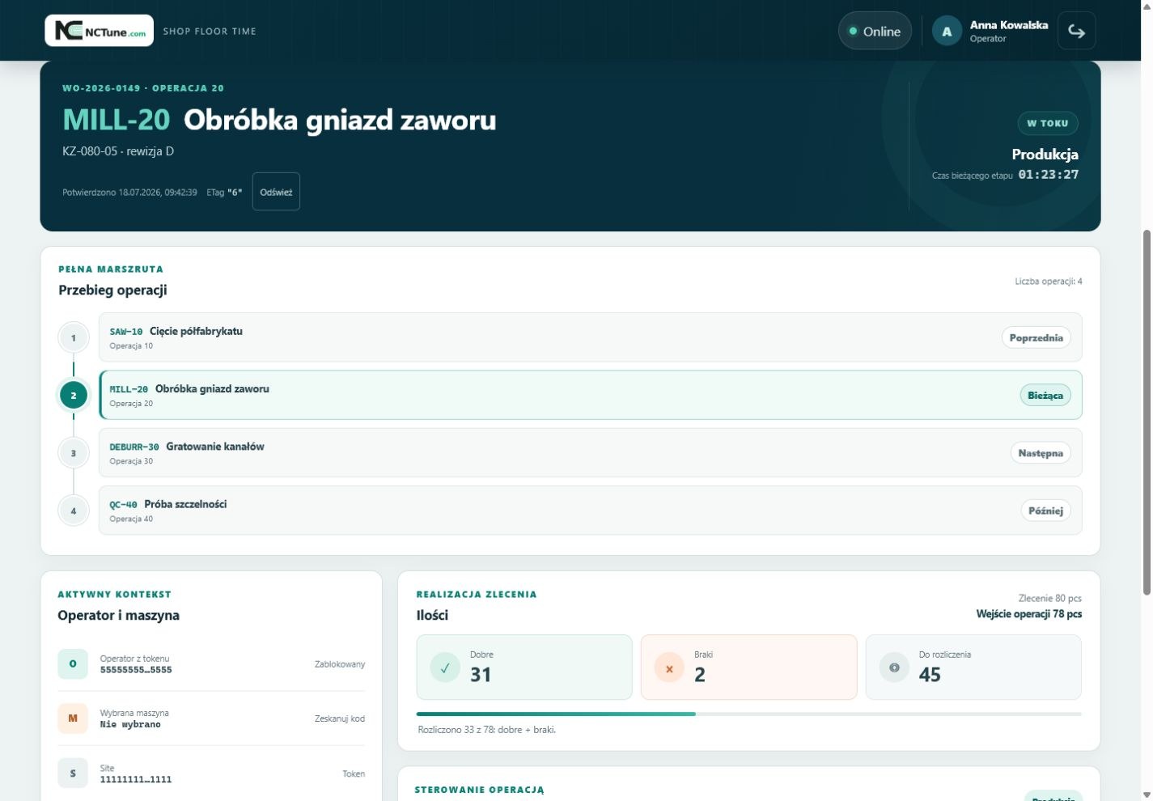The height and width of the screenshot is (801, 1153).
Task: Click the Rozliczono 33 z 78 summary text
Action: 486,729
